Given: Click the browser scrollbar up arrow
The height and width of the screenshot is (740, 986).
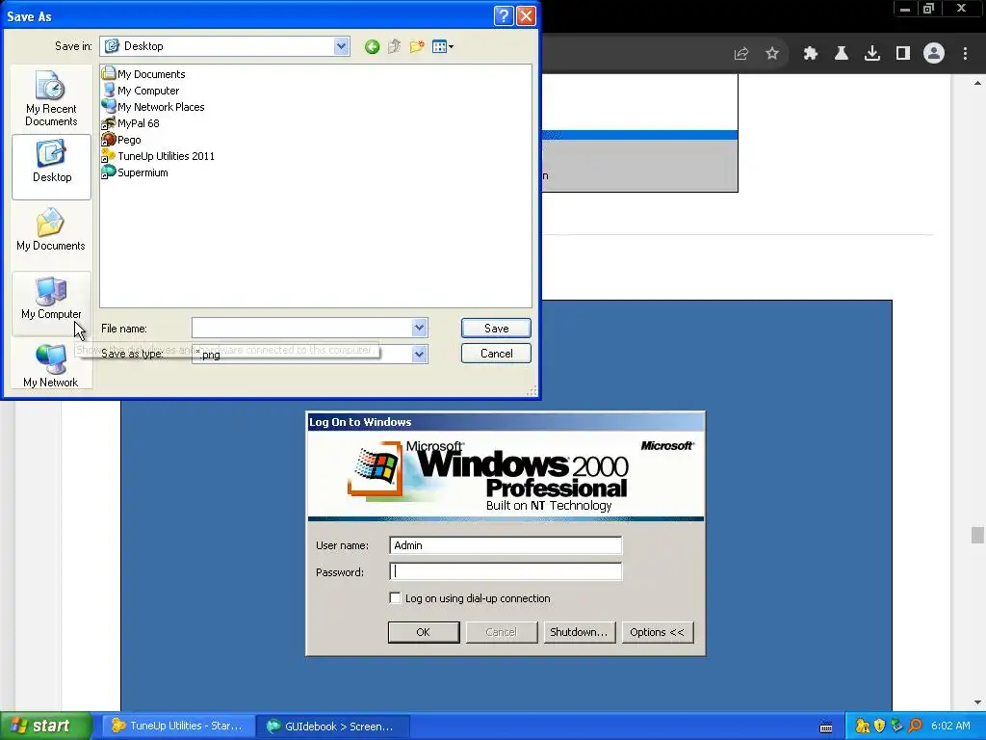Looking at the screenshot, I should tap(977, 83).
